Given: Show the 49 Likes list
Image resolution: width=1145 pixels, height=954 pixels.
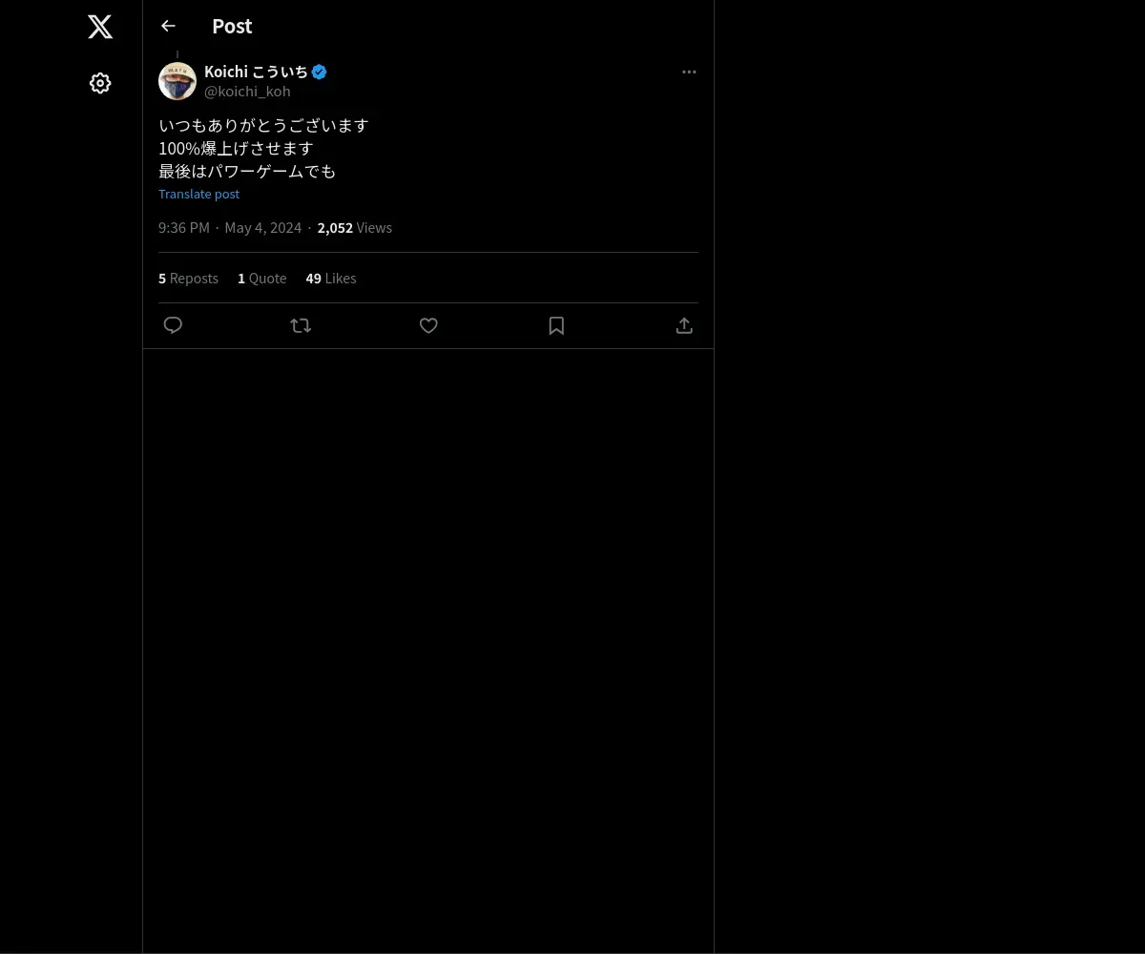Looking at the screenshot, I should pyautogui.click(x=330, y=279).
